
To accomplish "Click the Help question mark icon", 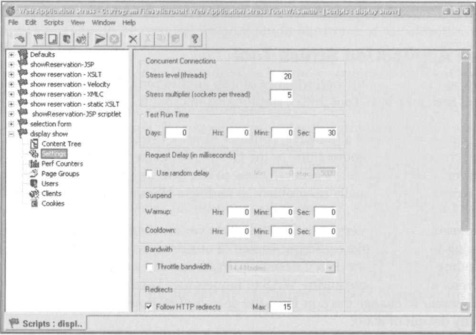I will 194,39.
